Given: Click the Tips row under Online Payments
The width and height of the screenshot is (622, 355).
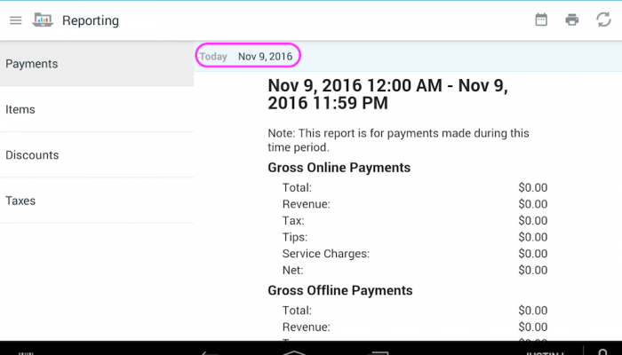Looking at the screenshot, I should coord(295,237).
